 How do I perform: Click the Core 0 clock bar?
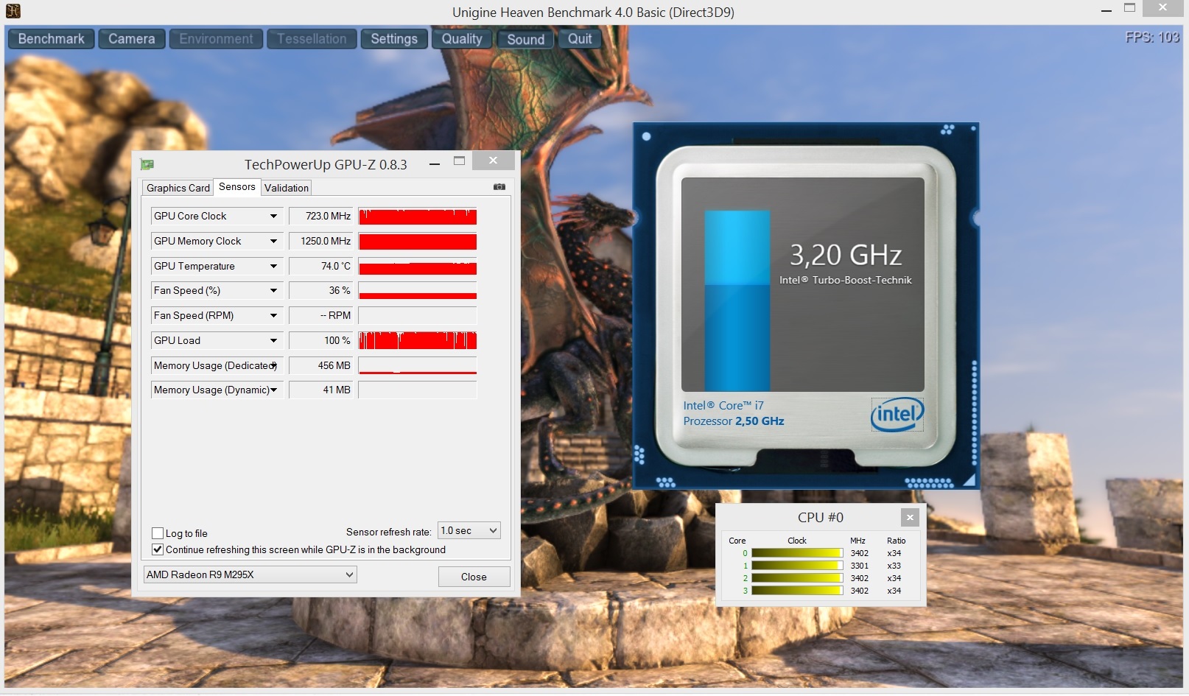pos(797,553)
